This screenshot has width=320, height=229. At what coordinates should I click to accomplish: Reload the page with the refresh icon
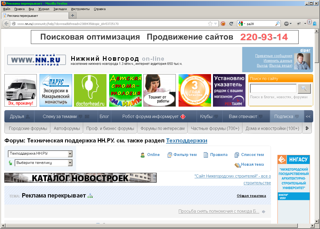231,24
